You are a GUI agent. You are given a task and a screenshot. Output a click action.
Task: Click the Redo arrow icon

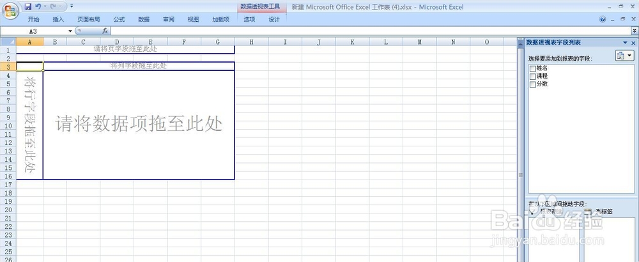click(x=54, y=6)
